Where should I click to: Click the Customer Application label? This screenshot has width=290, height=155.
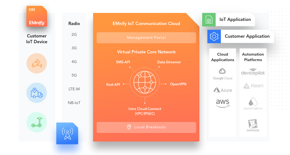247,36
